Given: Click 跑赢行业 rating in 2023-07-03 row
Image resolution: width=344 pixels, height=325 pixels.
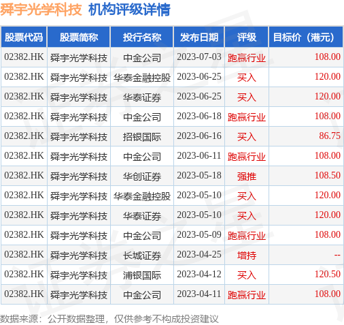Looking at the screenshot, I should (x=247, y=57).
